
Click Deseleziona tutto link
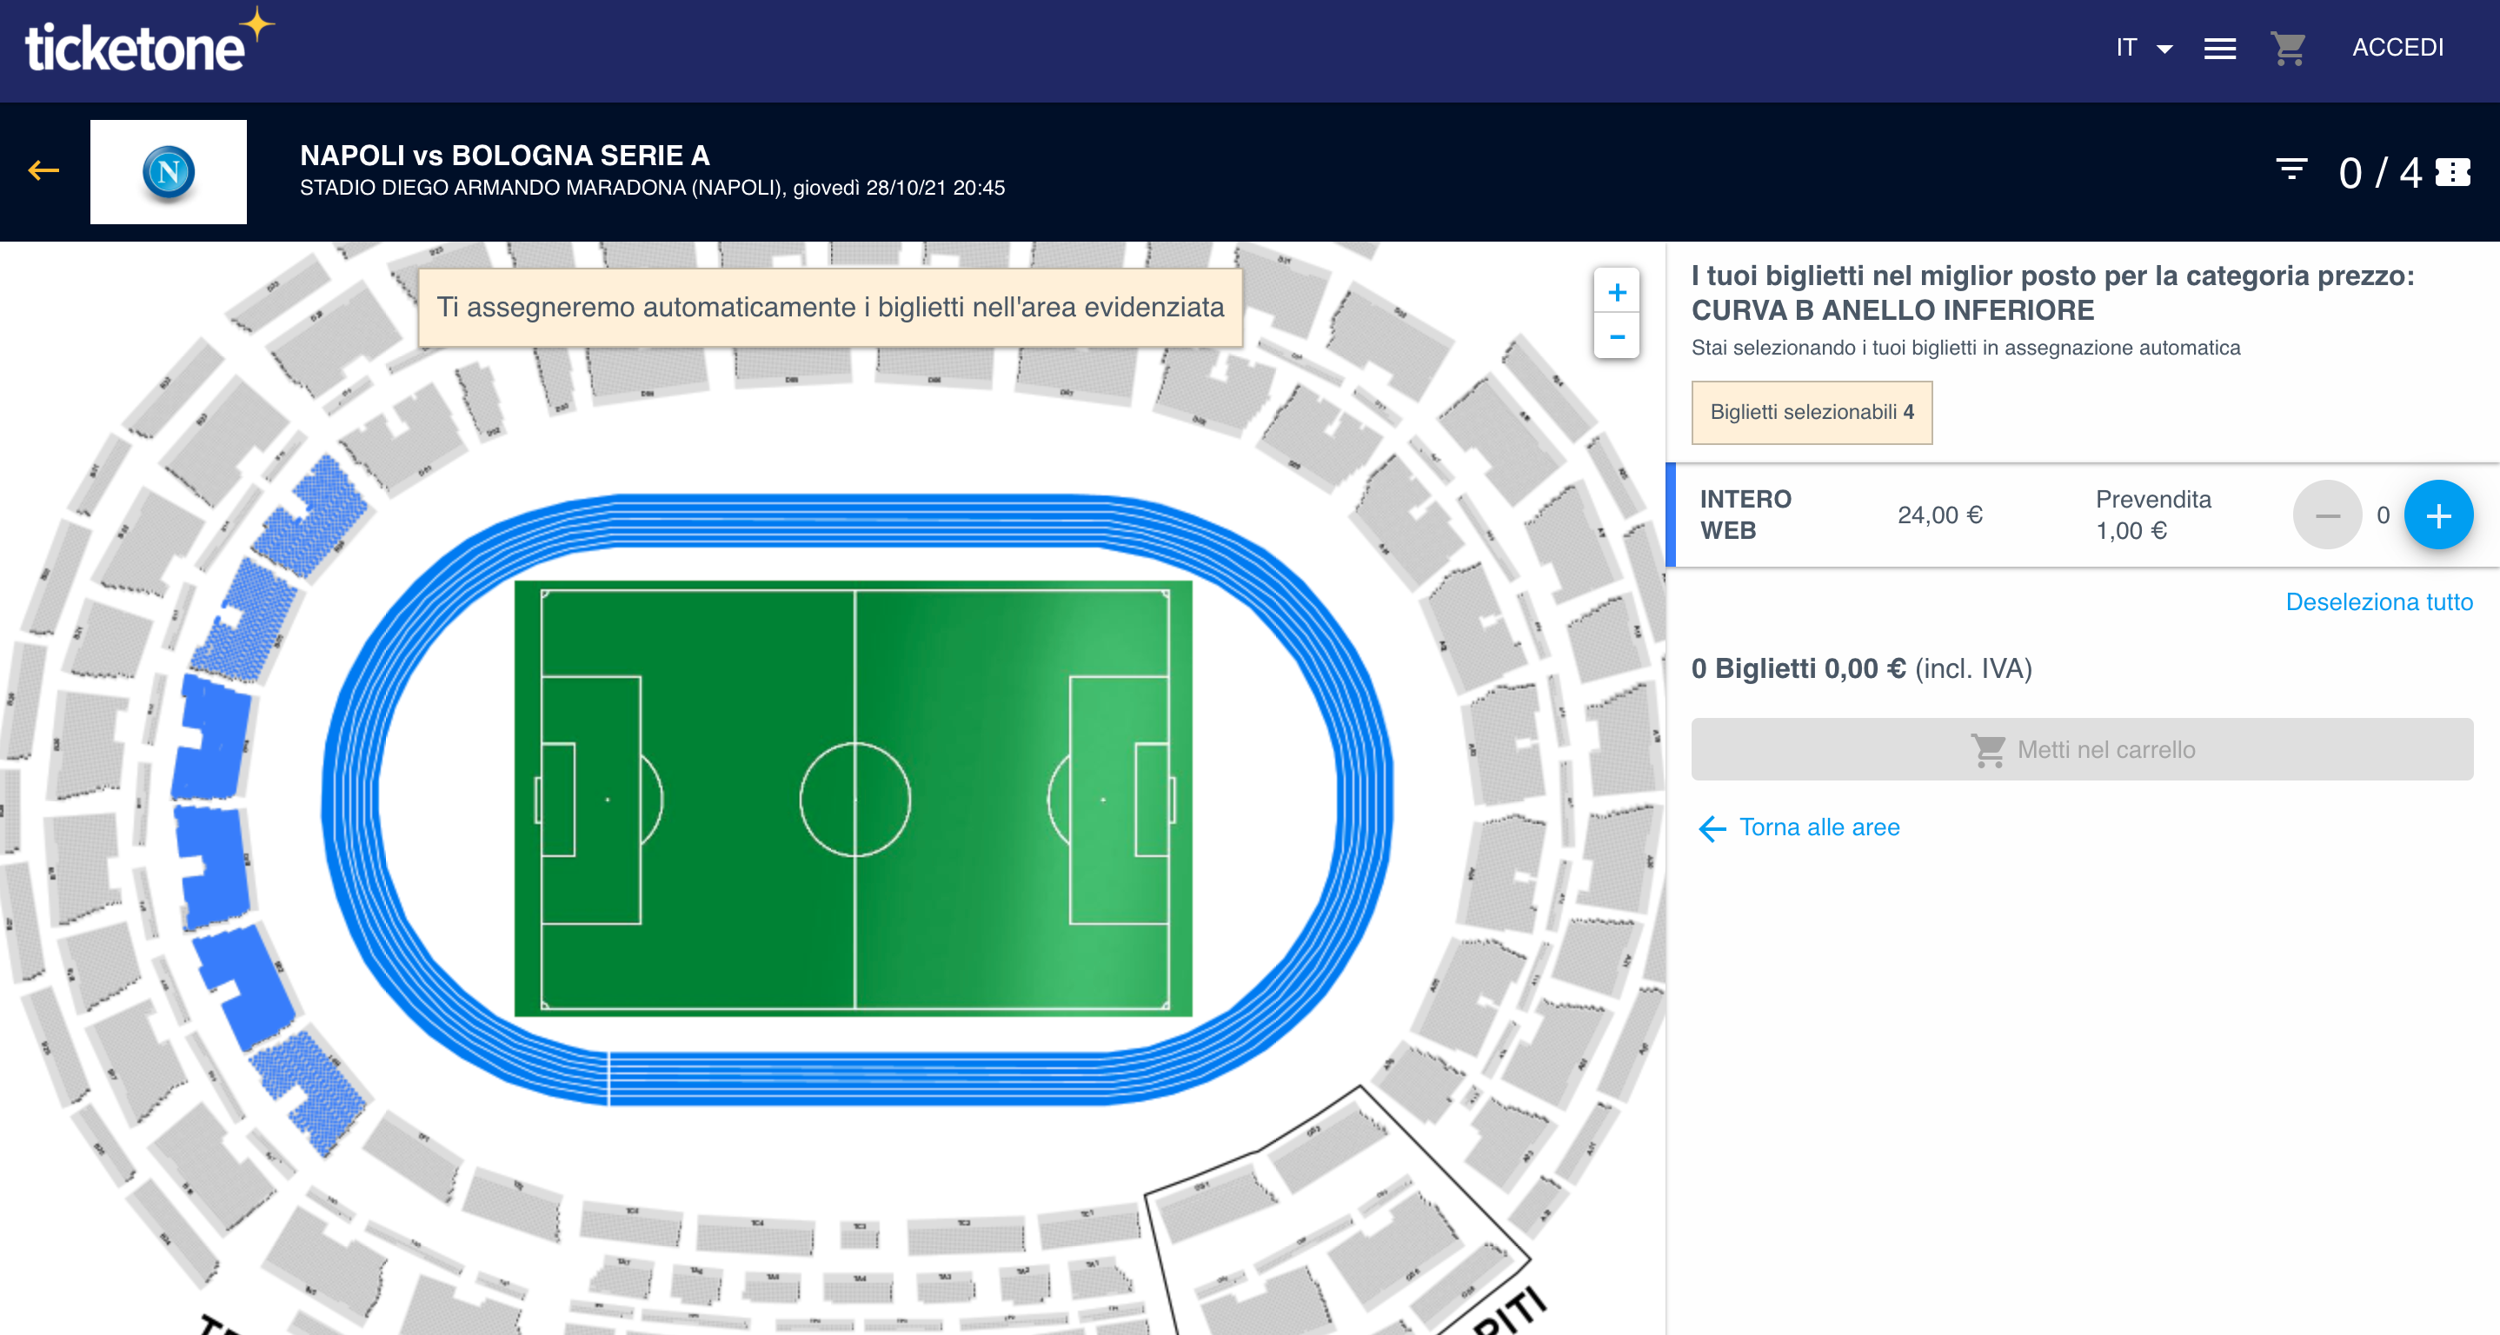pyautogui.click(x=2378, y=601)
